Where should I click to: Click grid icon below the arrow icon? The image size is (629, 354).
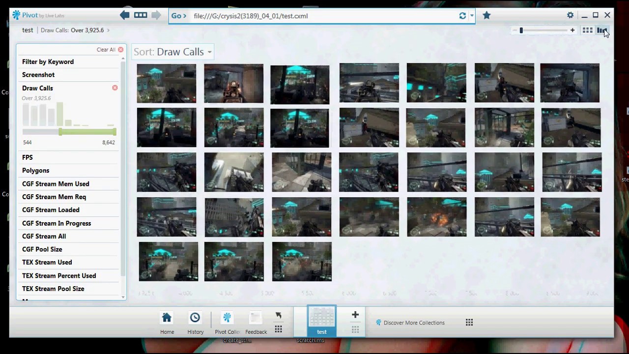[x=278, y=329]
